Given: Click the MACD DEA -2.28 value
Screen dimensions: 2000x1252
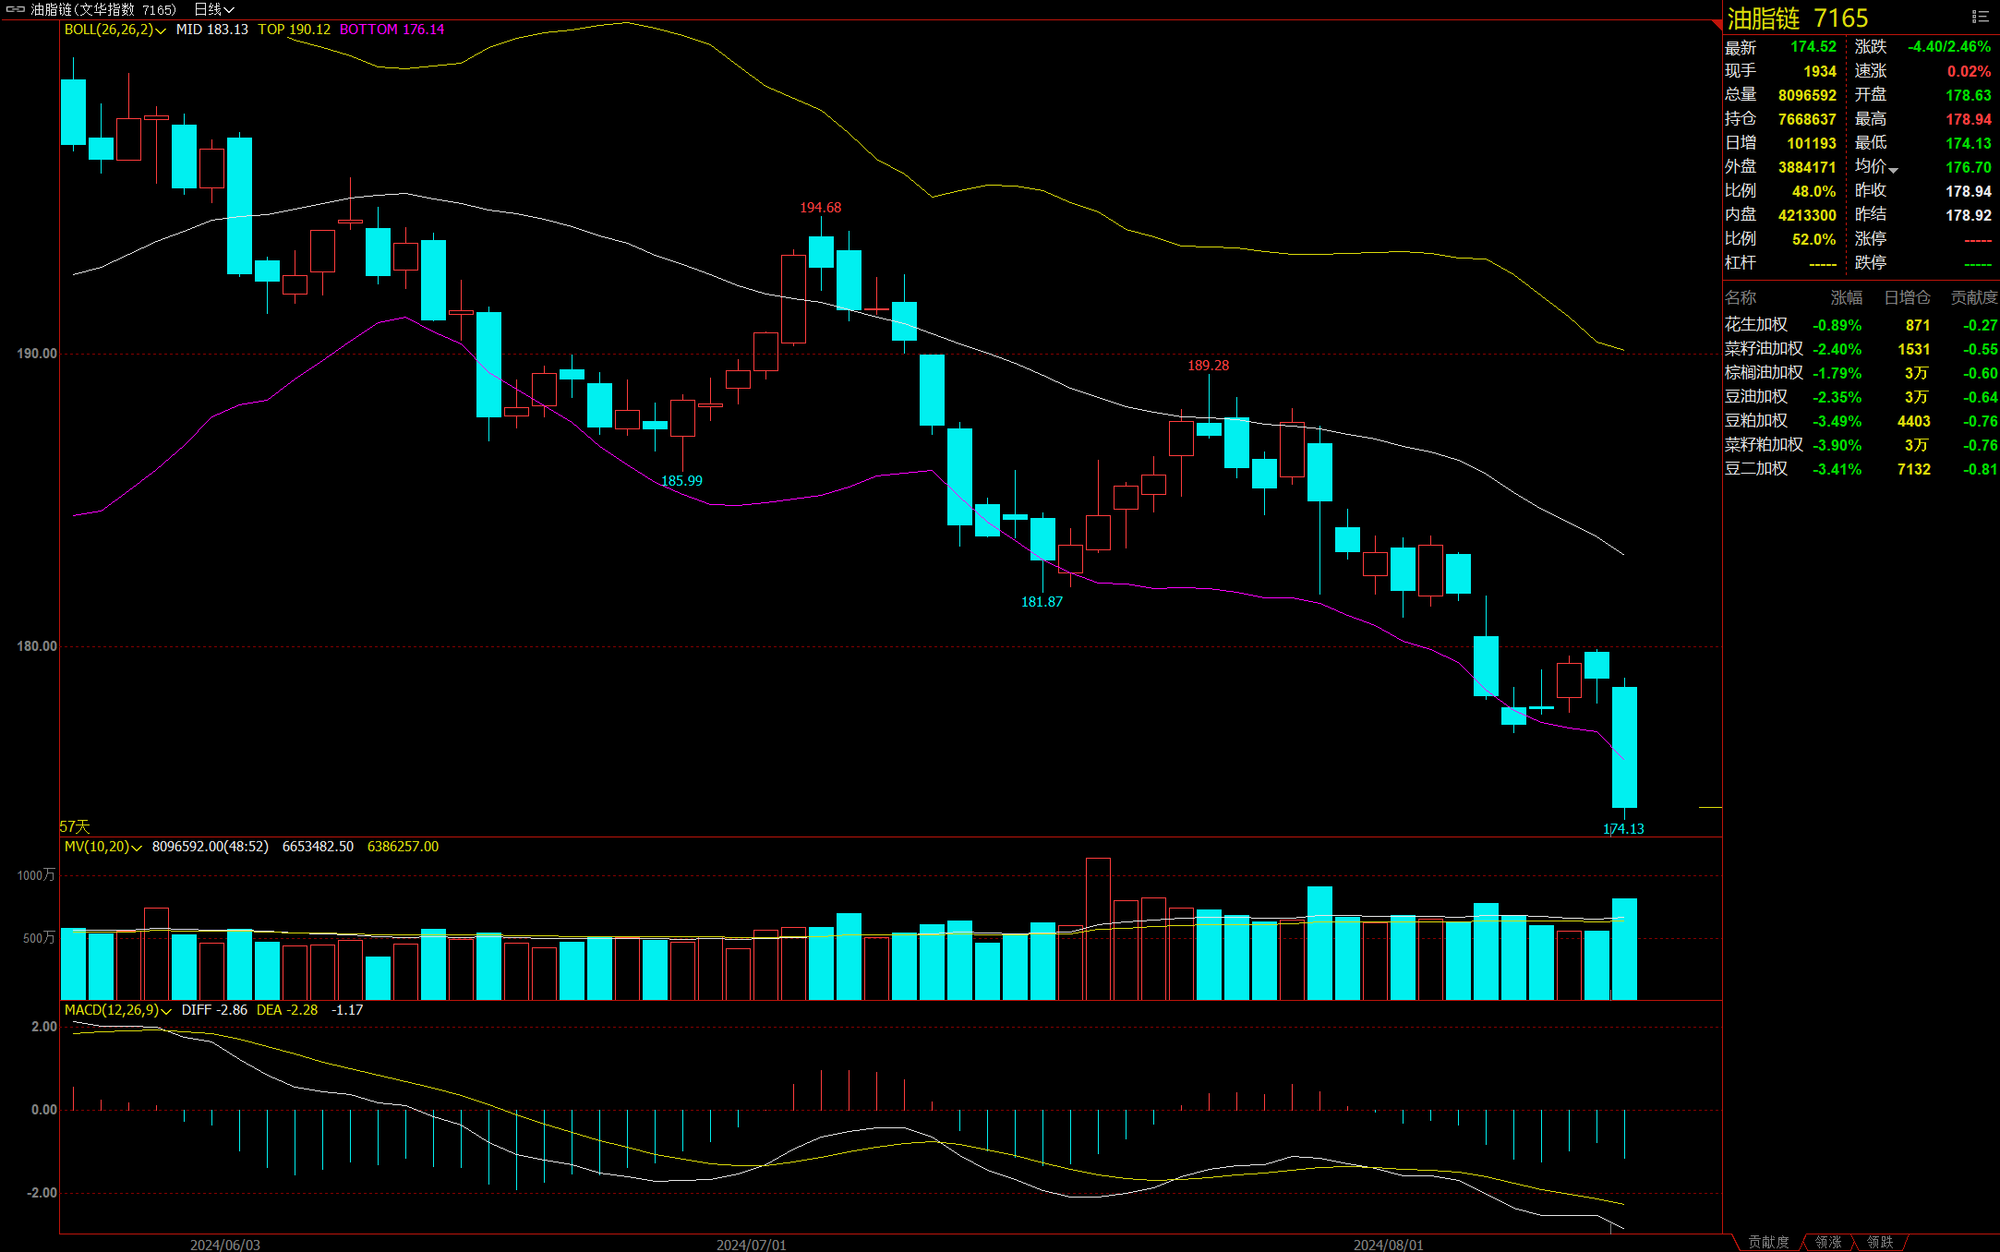Looking at the screenshot, I should [x=287, y=1010].
